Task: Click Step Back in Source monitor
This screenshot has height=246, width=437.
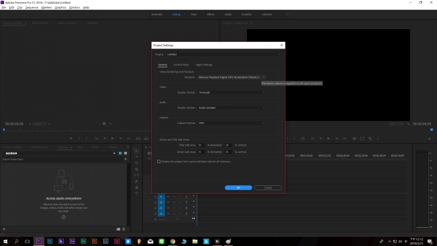Action: point(105,138)
